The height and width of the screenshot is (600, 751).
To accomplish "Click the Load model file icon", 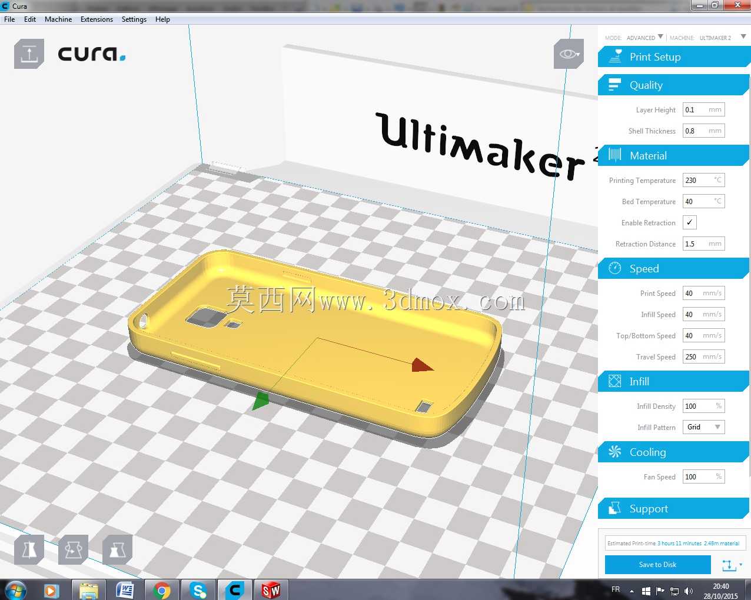I will 29,54.
